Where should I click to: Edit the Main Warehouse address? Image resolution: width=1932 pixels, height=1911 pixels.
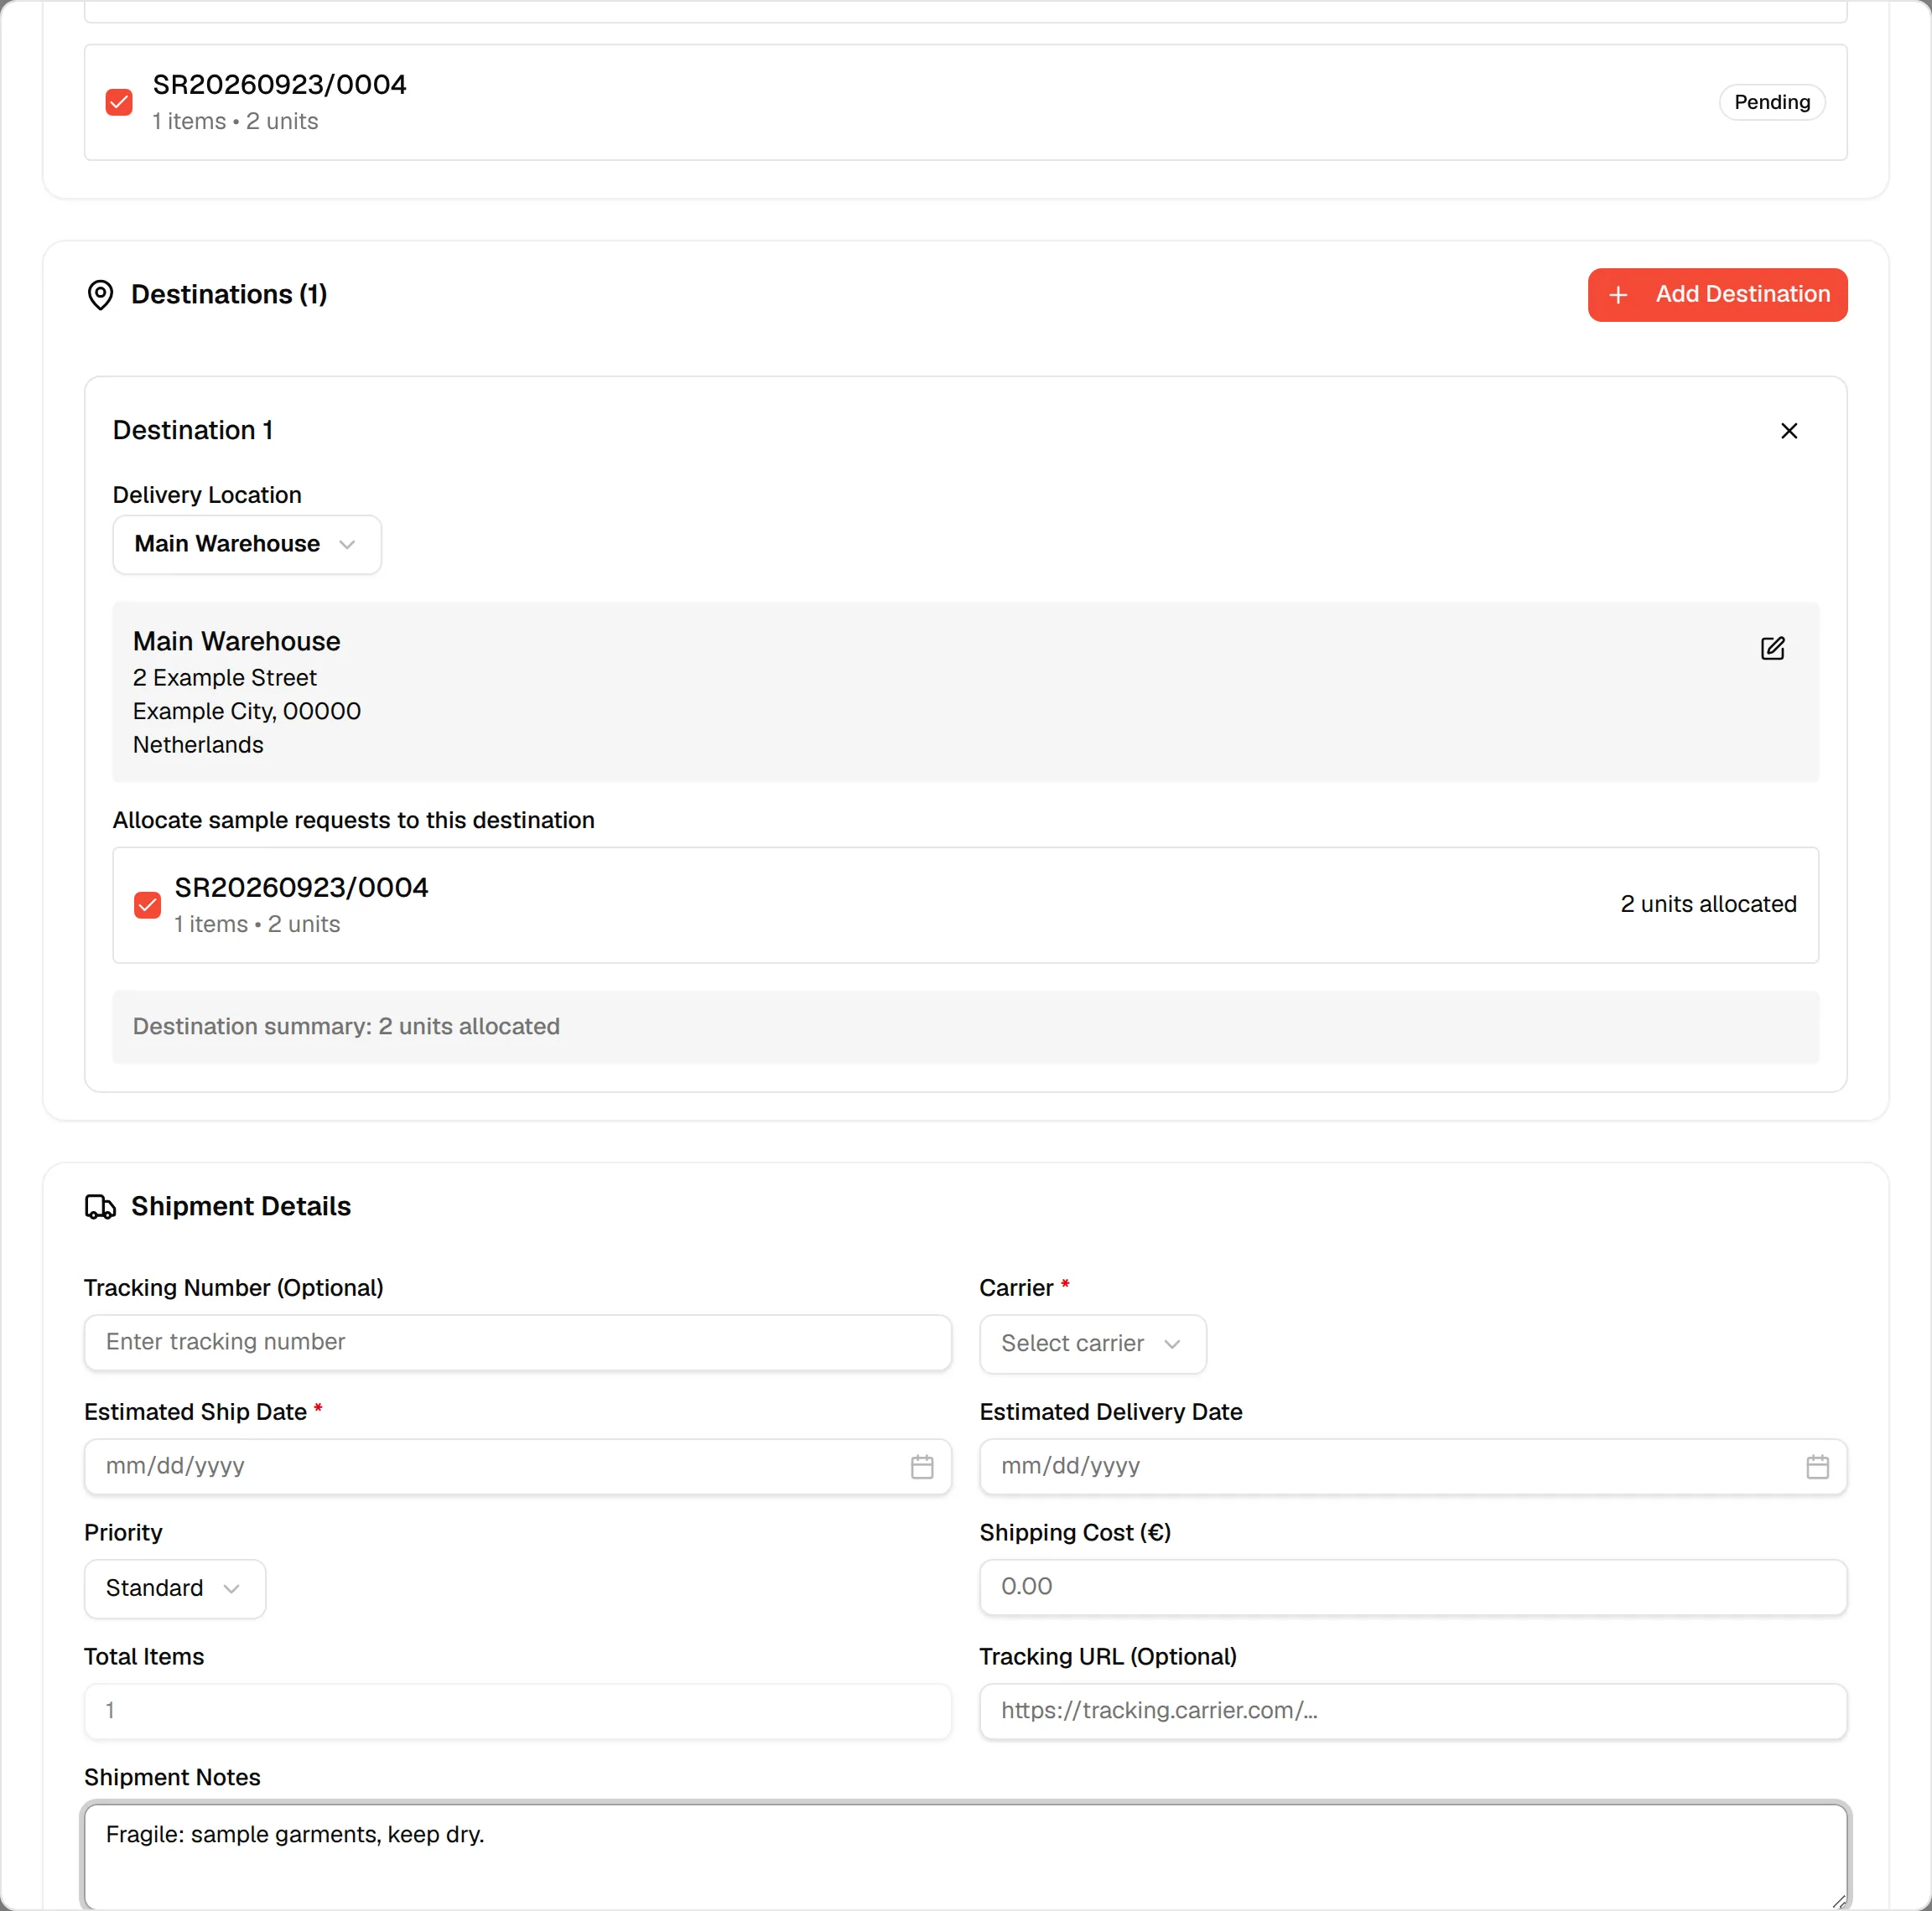click(x=1772, y=649)
